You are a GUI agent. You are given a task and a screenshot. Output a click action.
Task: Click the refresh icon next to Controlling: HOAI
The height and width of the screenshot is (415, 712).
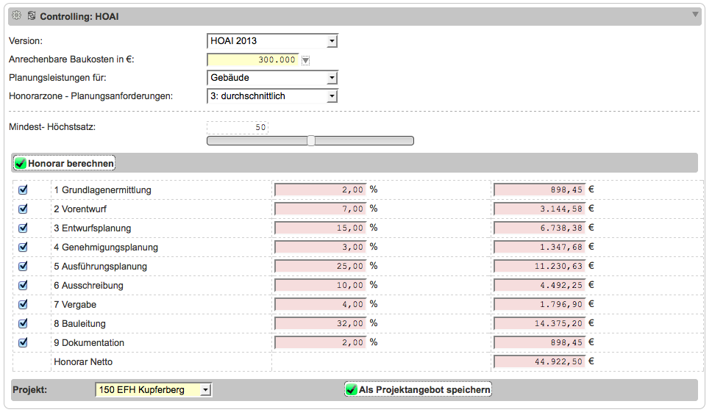coord(32,15)
